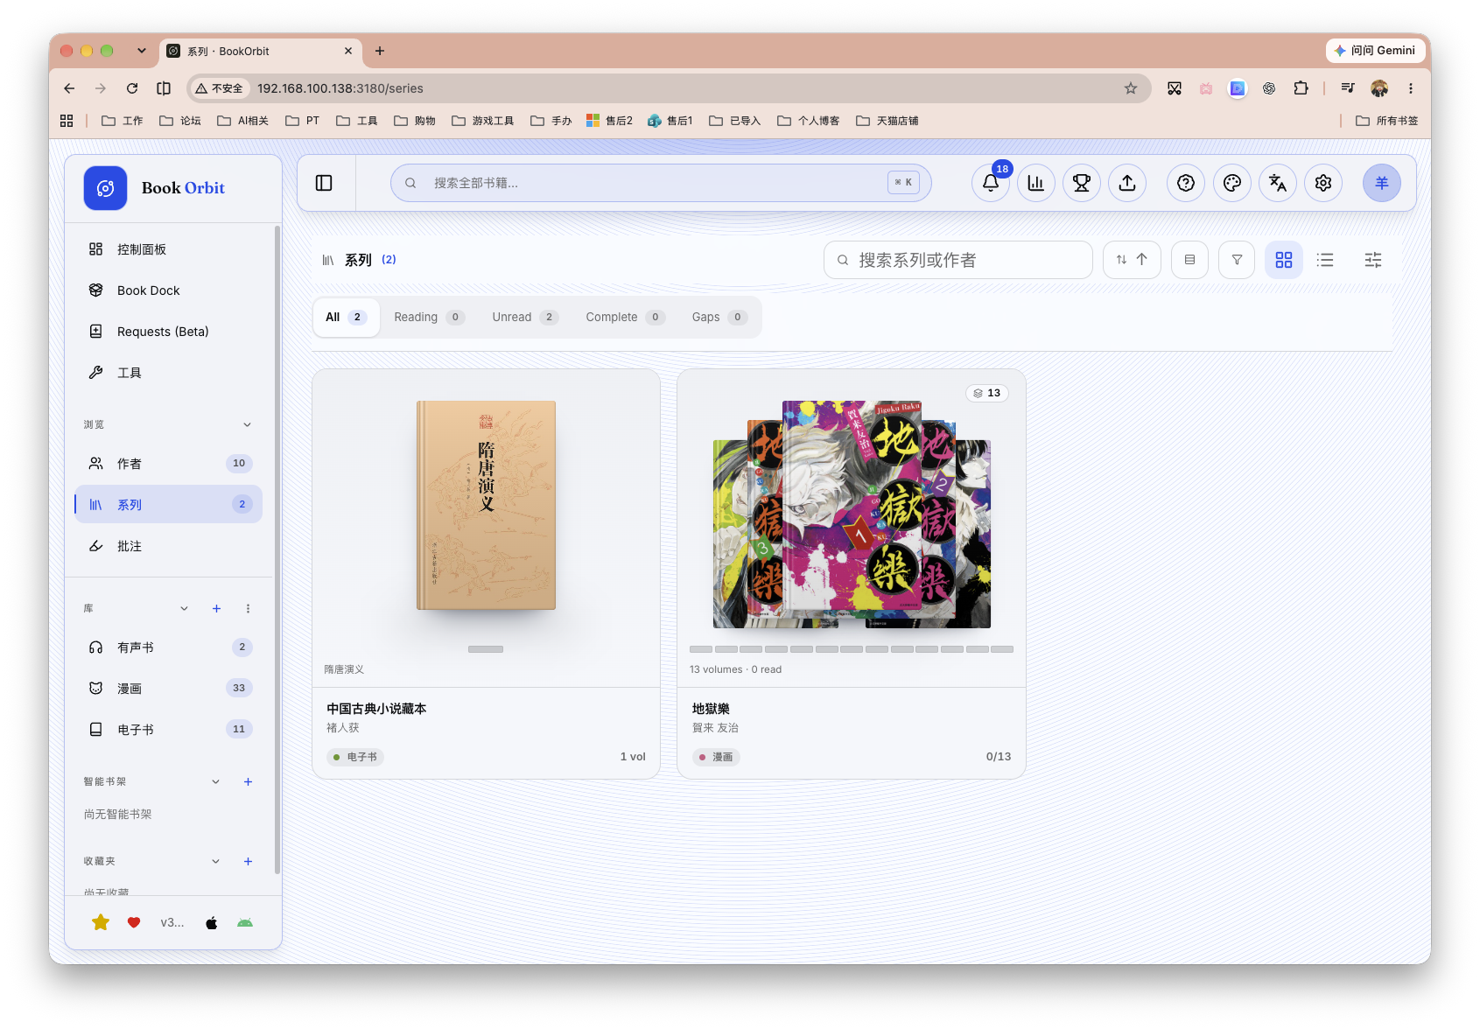This screenshot has width=1480, height=1029.
Task: Click 中国古典小说藏本 series title
Action: [x=376, y=709]
